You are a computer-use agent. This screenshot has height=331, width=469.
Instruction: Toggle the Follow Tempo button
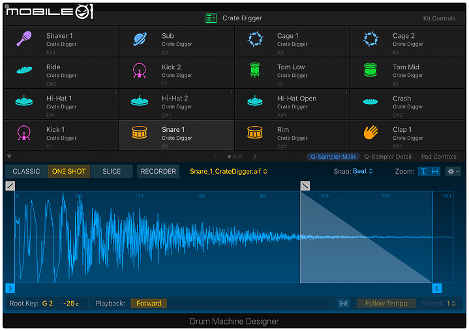(386, 304)
